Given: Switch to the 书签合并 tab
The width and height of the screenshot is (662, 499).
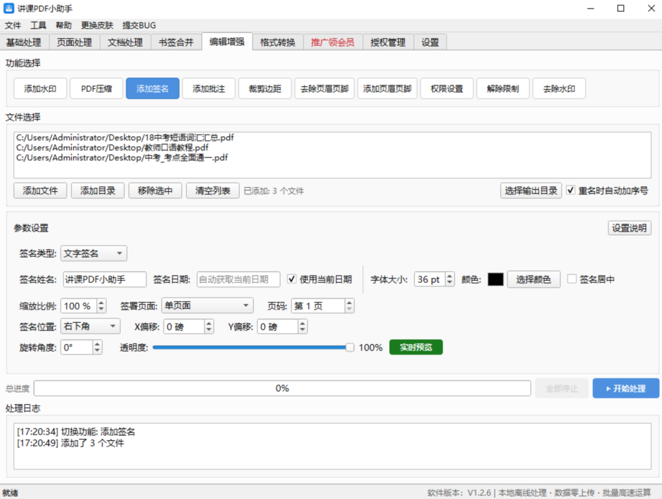Looking at the screenshot, I should (x=176, y=42).
